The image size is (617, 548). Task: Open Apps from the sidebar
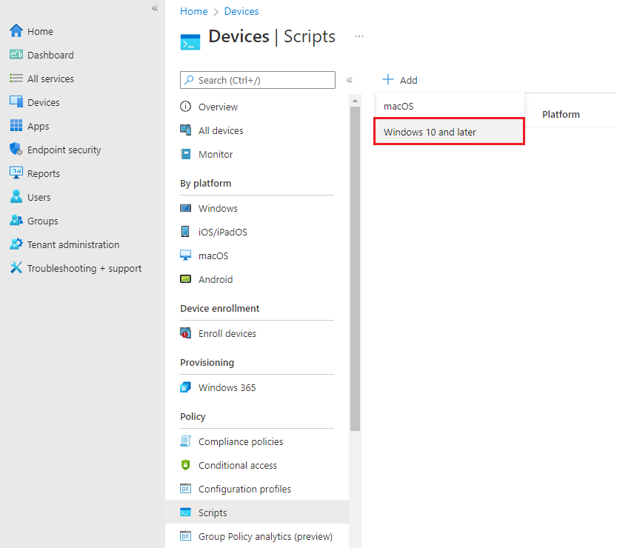click(x=38, y=127)
